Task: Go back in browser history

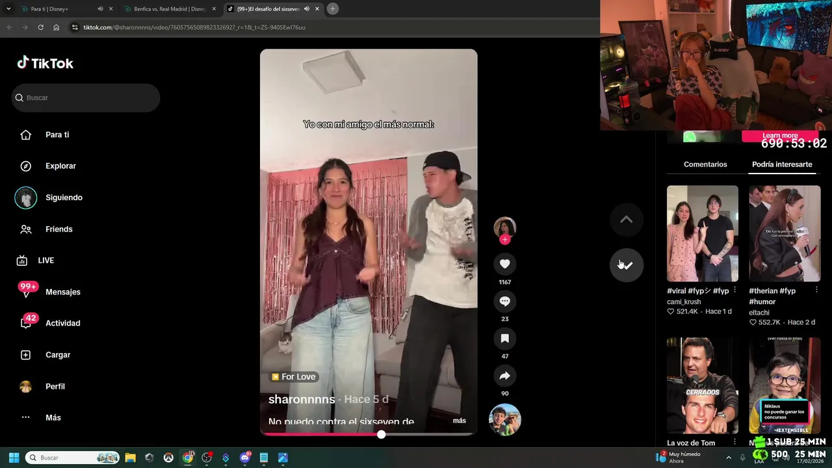Action: tap(9, 27)
